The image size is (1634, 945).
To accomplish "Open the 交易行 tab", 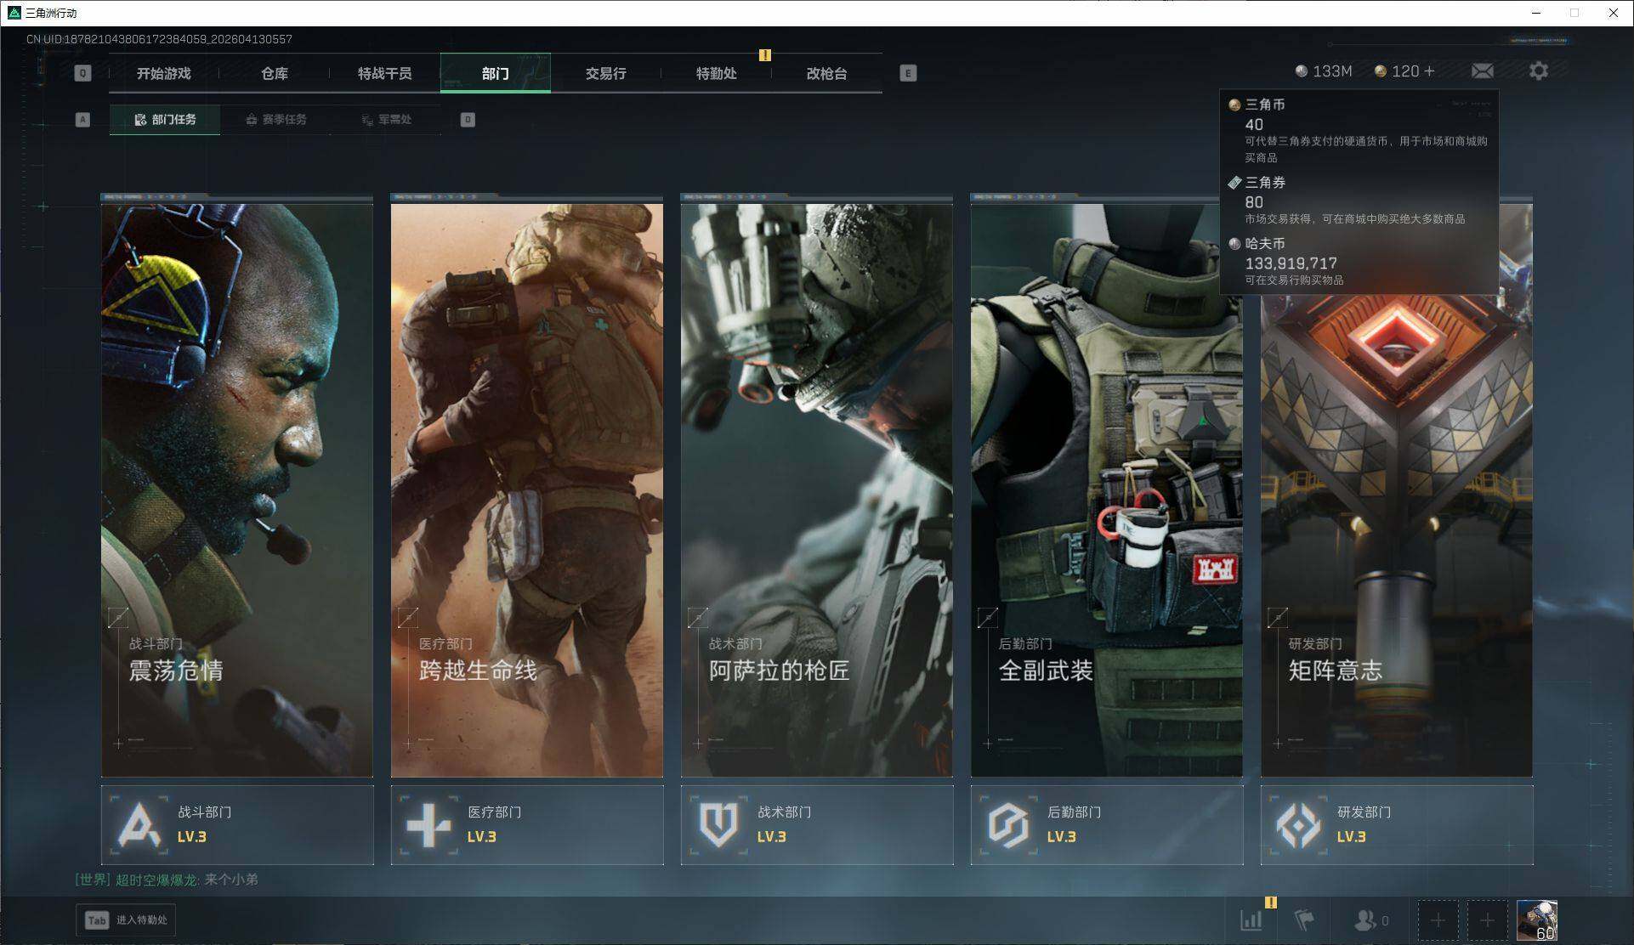I will pyautogui.click(x=605, y=73).
